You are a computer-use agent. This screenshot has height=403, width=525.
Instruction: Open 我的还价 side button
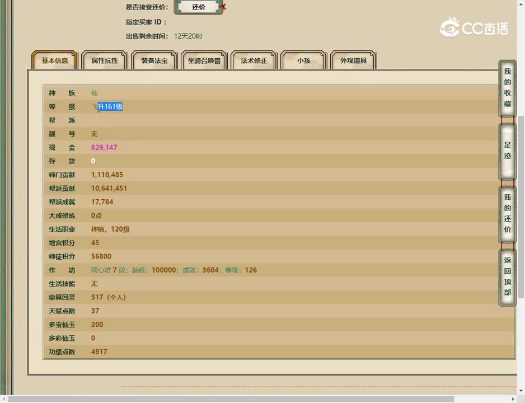pyautogui.click(x=507, y=214)
